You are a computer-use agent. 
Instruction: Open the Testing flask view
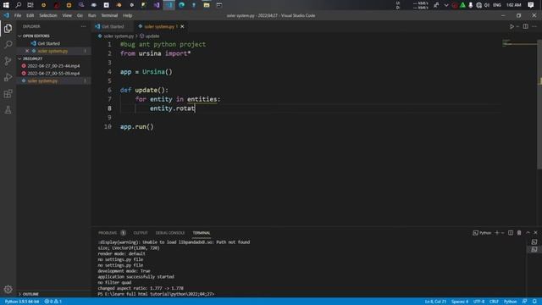pos(8,110)
